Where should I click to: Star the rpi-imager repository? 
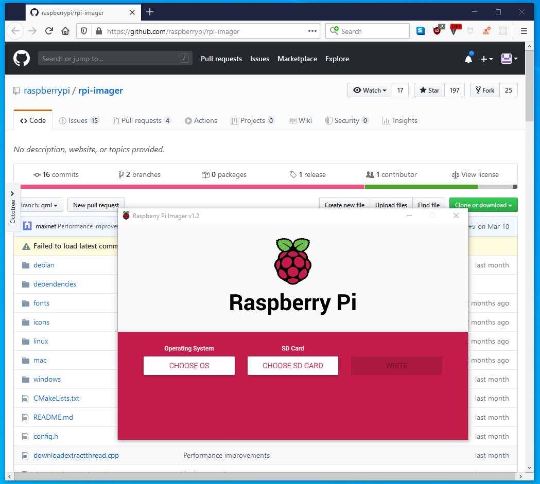point(429,90)
